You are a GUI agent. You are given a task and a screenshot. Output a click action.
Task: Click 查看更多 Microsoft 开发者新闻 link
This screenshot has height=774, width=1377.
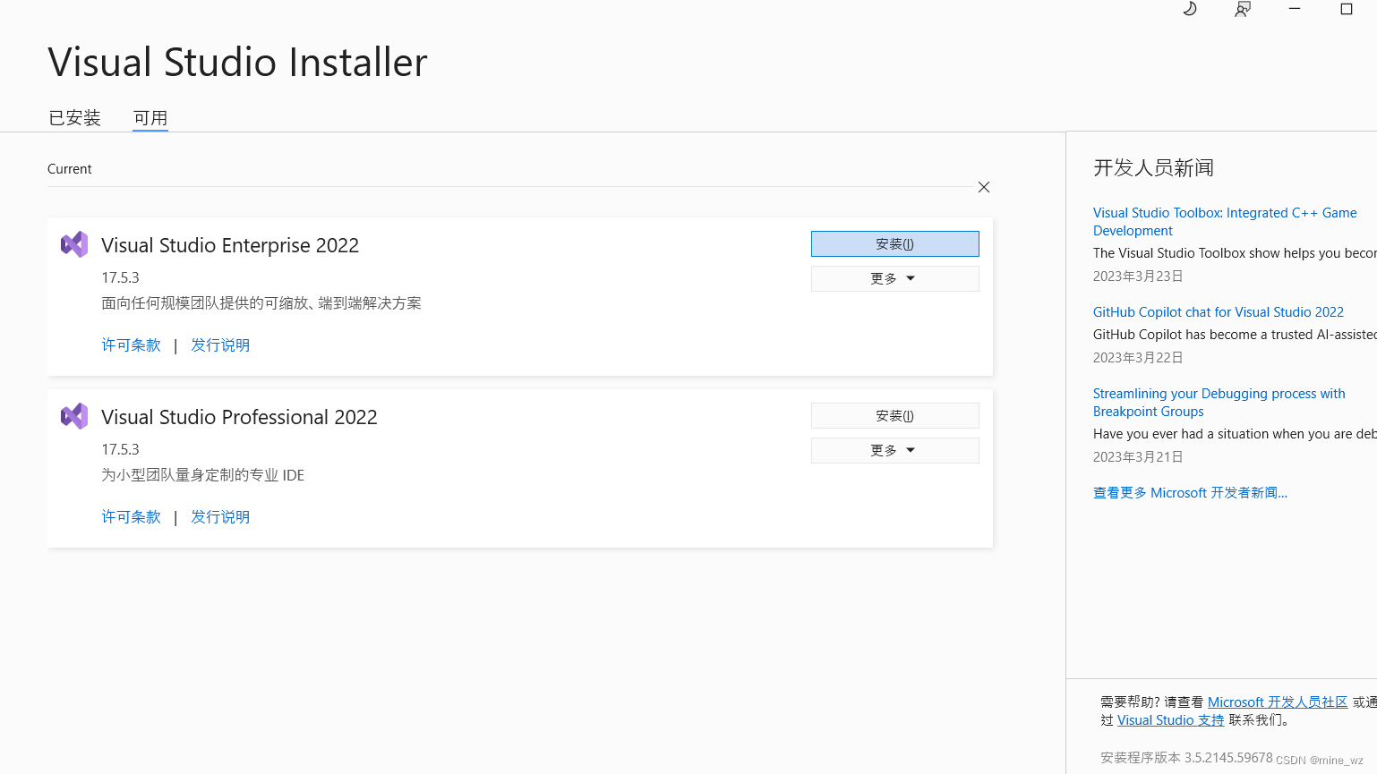1190,492
